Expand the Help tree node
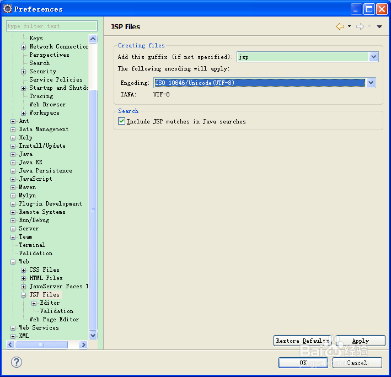 [x=13, y=138]
